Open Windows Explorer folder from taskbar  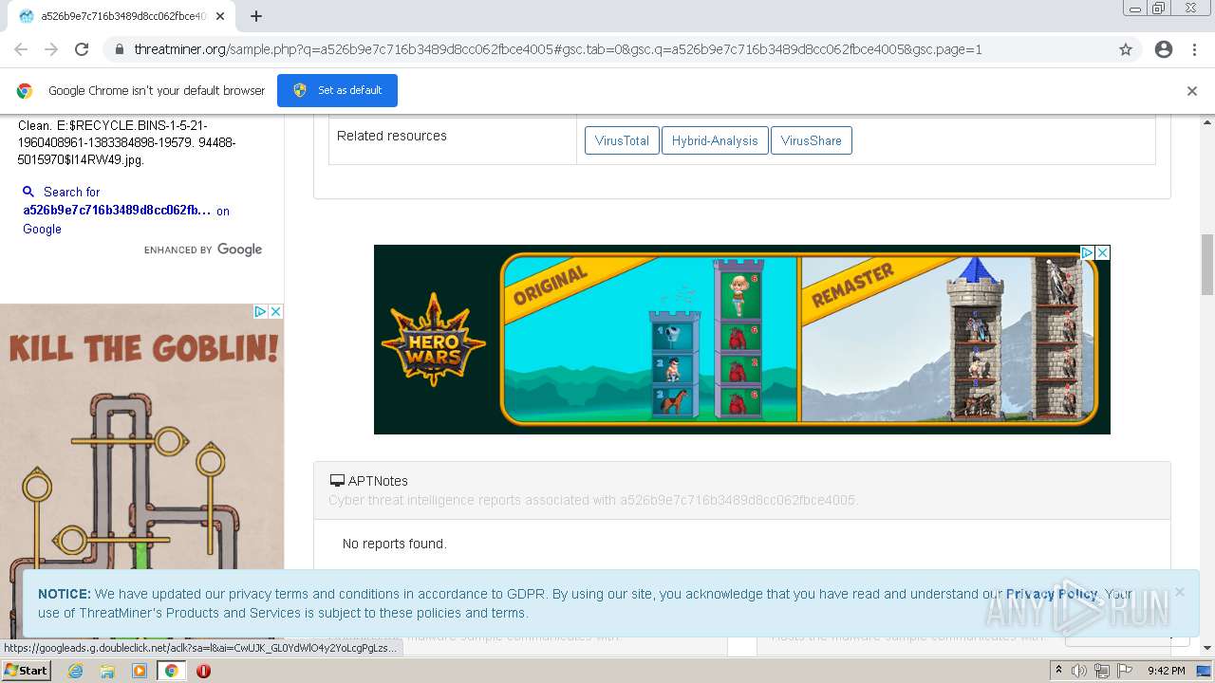pyautogui.click(x=107, y=671)
